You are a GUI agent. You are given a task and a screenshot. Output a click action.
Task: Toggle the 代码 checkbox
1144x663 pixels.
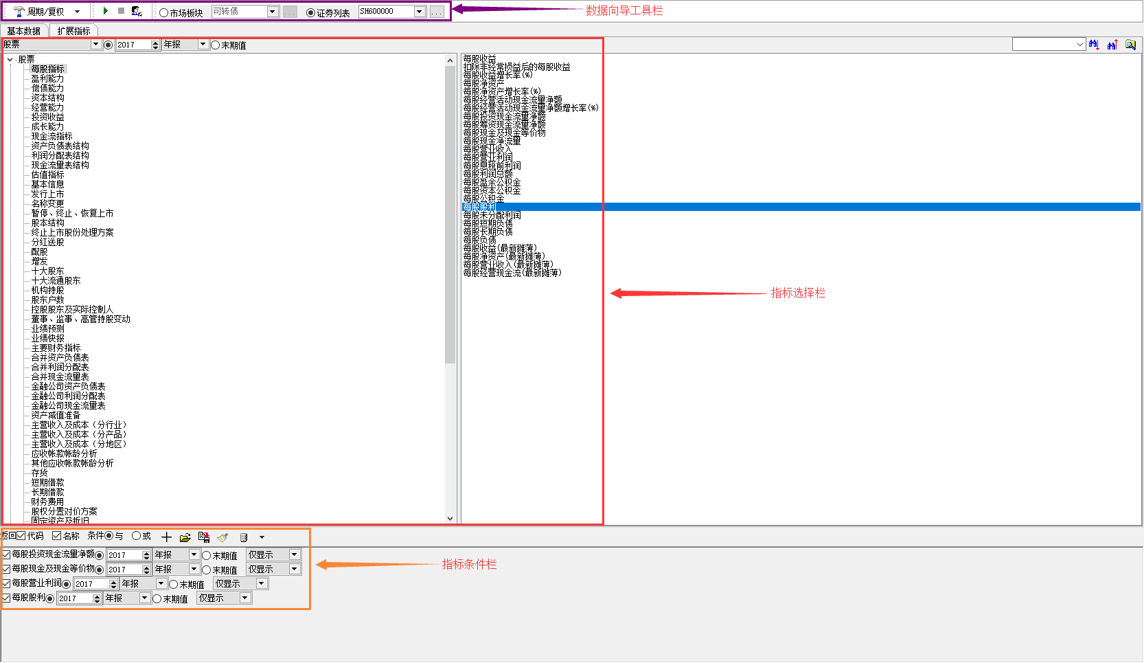pyautogui.click(x=21, y=536)
